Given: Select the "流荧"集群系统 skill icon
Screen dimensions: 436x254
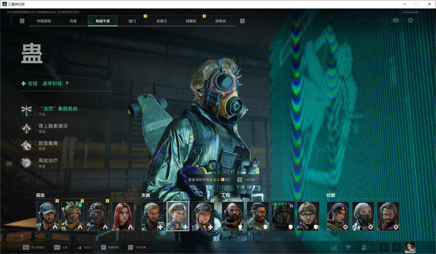Looking at the screenshot, I should [26, 111].
